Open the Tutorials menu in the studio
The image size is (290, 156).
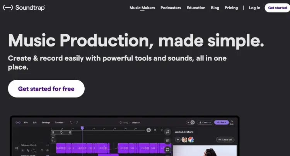[59, 122]
